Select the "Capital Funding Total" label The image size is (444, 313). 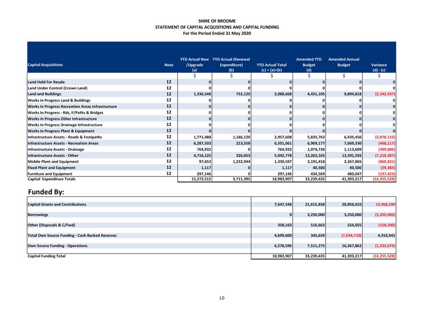click(x=47, y=256)
